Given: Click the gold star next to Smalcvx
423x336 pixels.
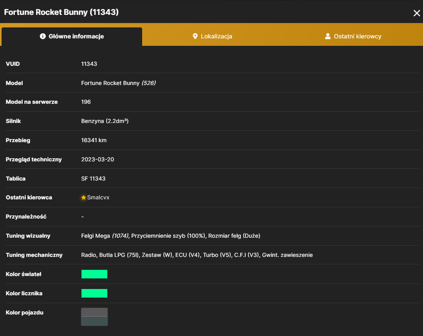Looking at the screenshot, I should click(84, 198).
